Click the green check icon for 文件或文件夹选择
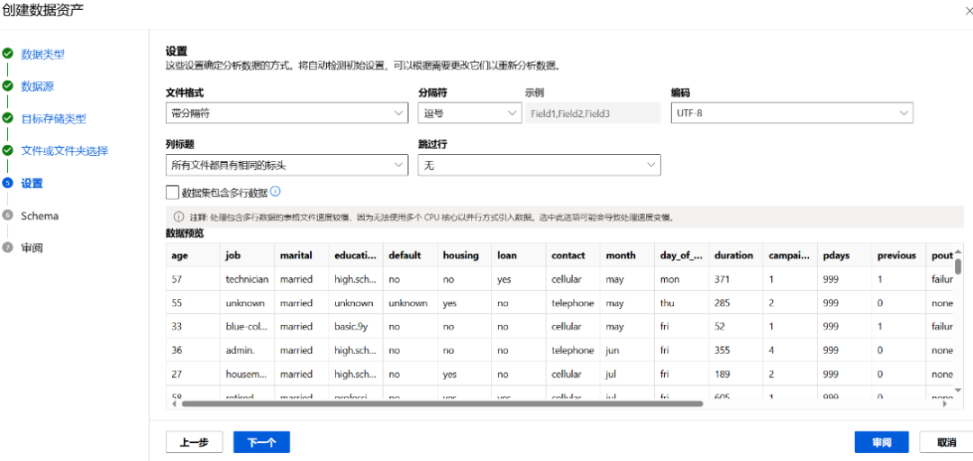This screenshot has width=973, height=461. [x=7, y=150]
